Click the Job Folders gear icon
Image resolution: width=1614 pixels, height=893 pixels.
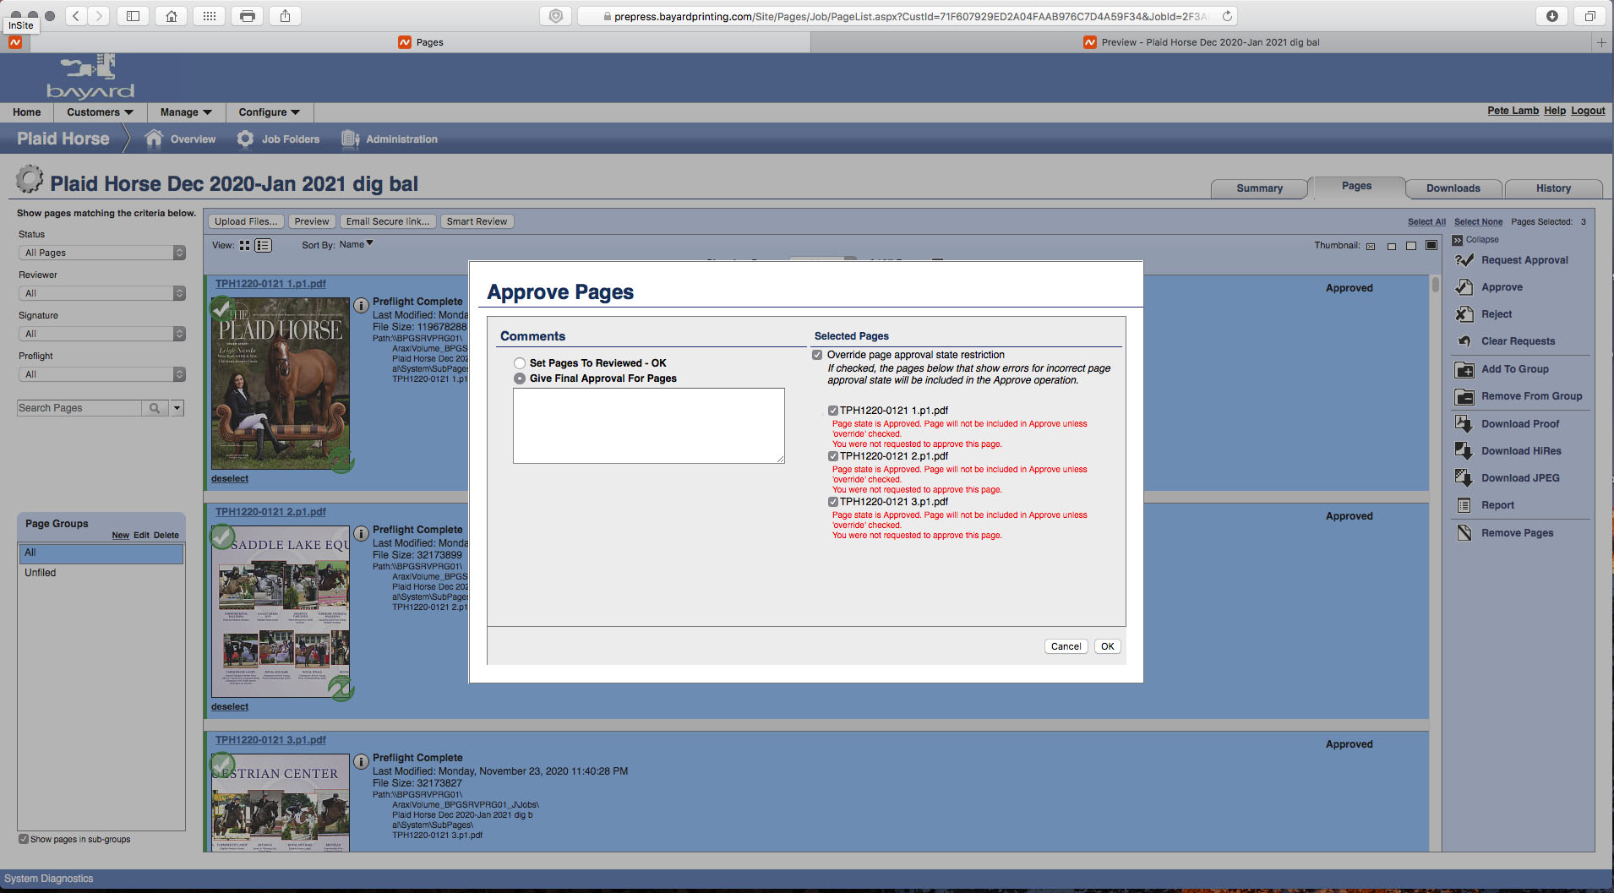pyautogui.click(x=245, y=139)
